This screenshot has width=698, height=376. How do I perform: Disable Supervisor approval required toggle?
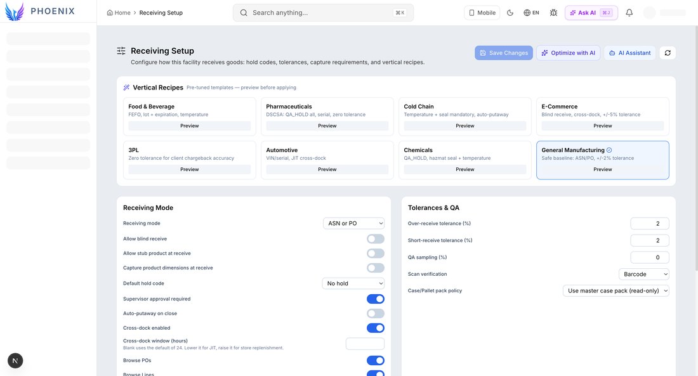(375, 299)
